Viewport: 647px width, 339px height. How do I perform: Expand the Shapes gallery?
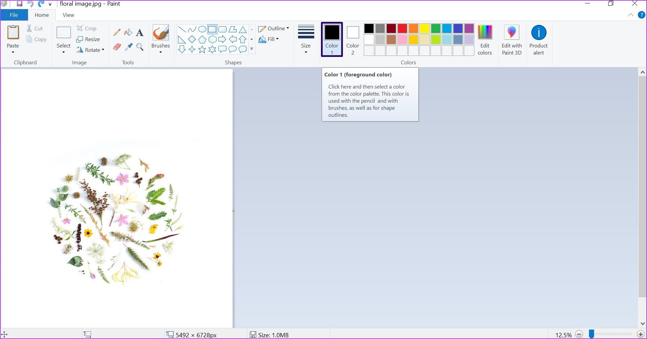coord(252,48)
